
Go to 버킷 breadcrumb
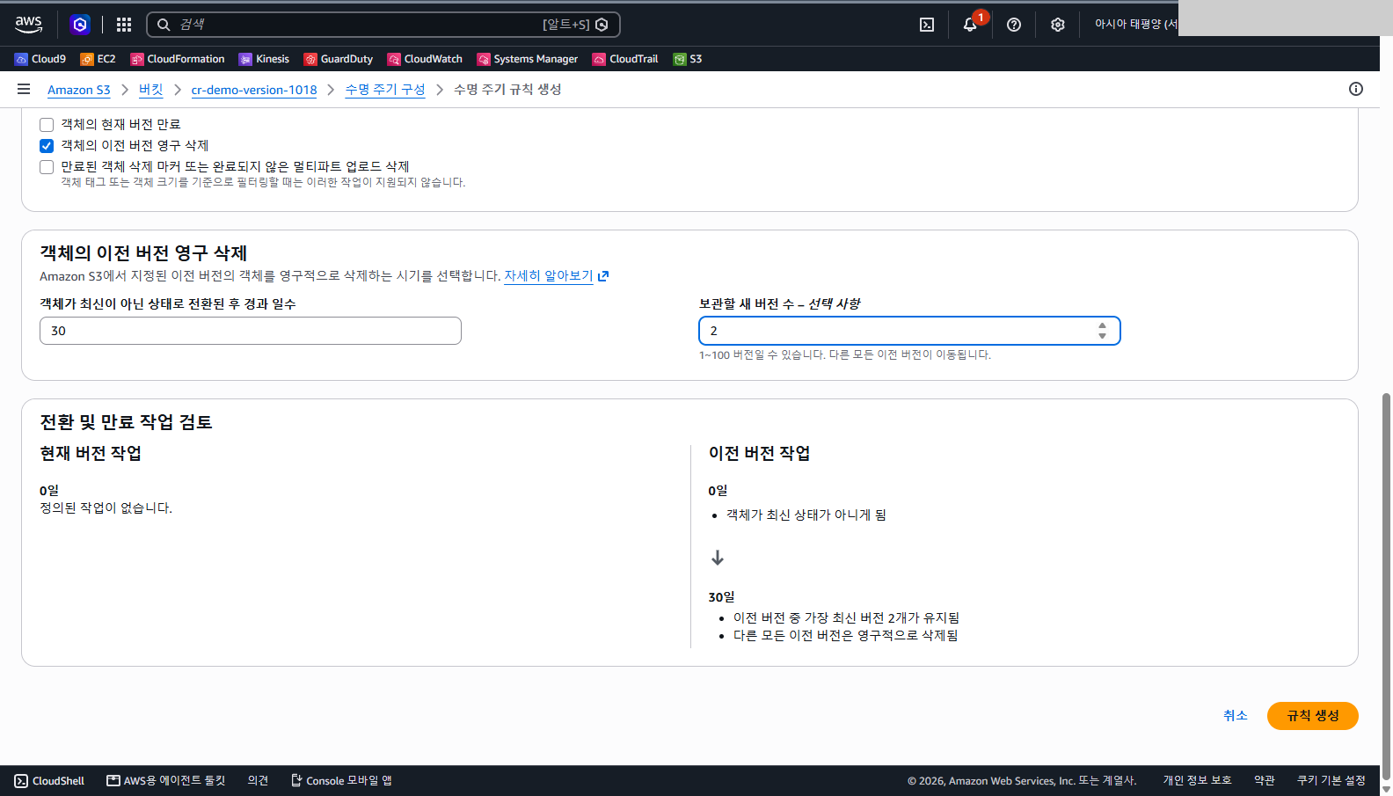tap(151, 90)
